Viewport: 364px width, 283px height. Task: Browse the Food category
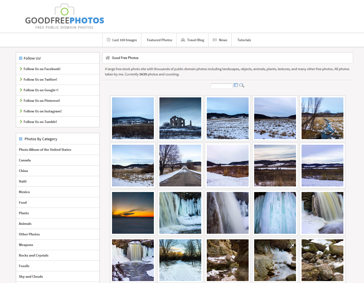pos(58,203)
